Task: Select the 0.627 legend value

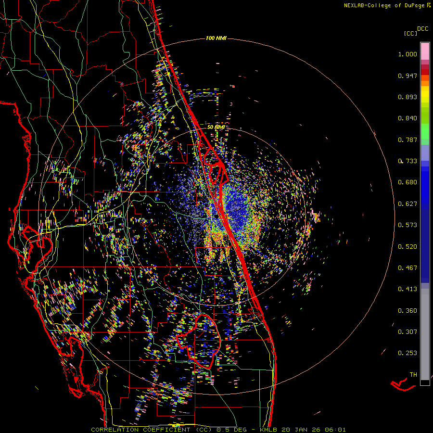Action: (408, 204)
